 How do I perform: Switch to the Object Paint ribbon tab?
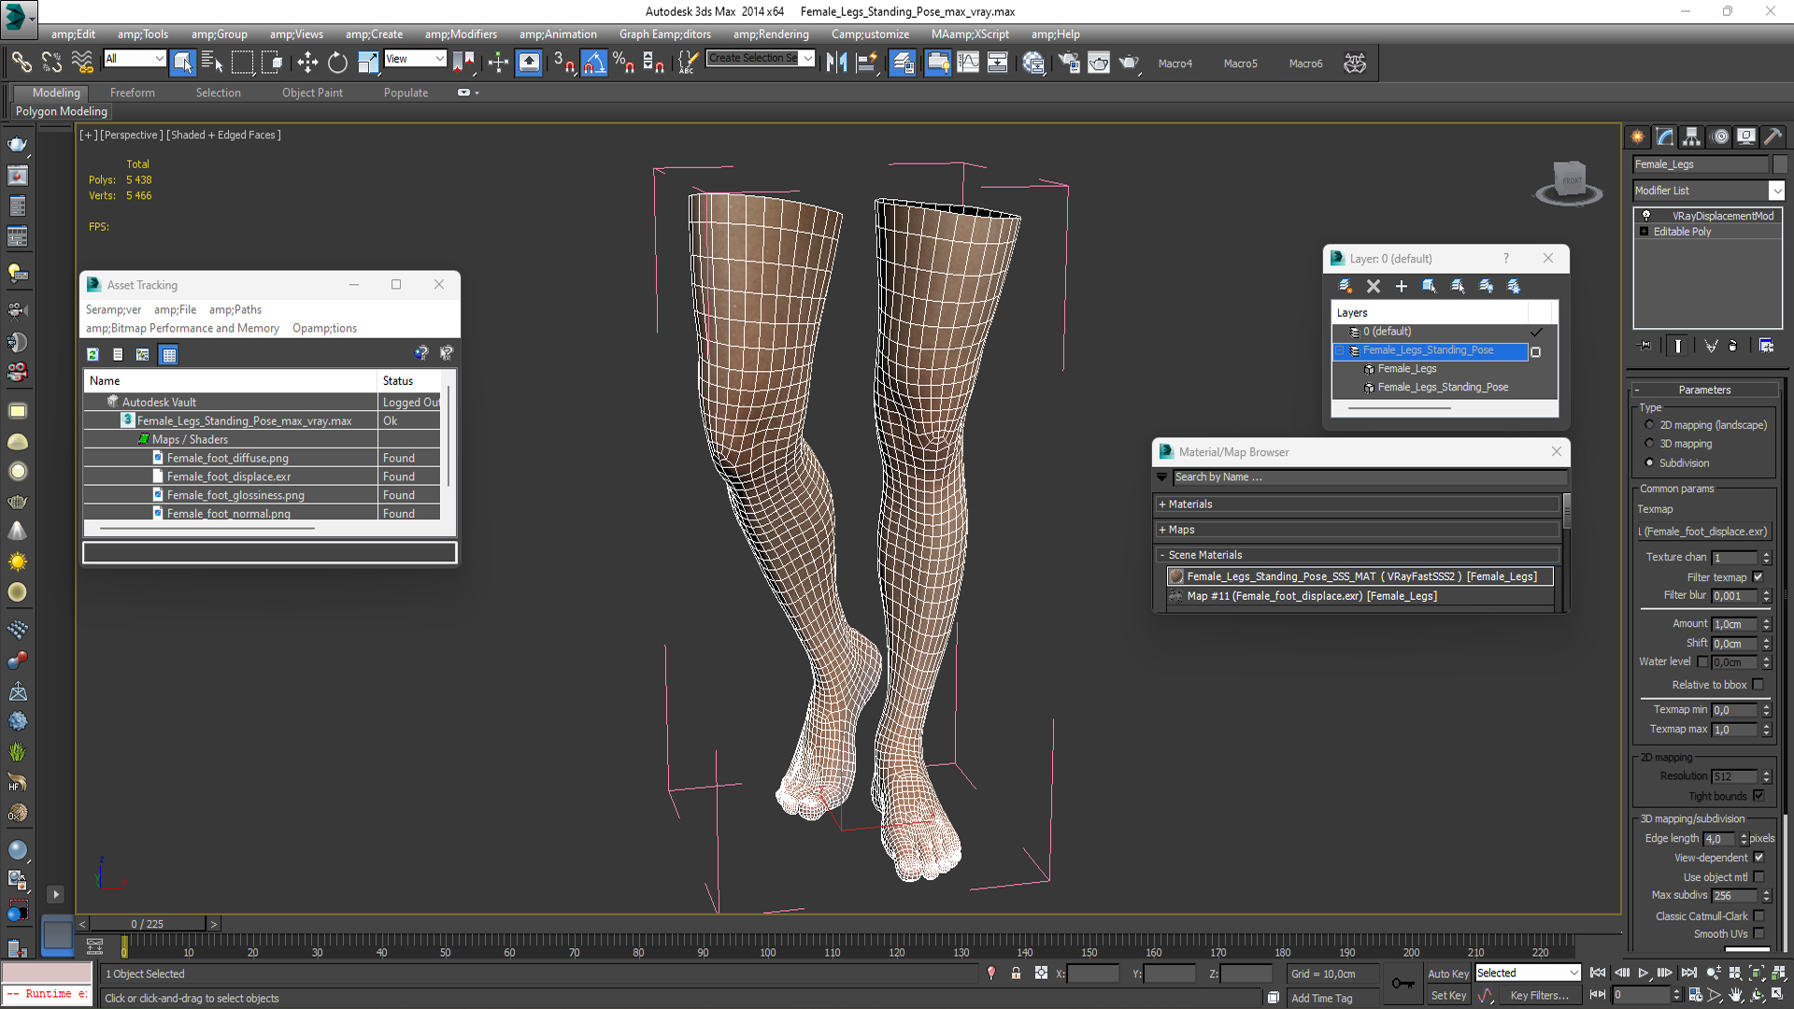coord(312,92)
